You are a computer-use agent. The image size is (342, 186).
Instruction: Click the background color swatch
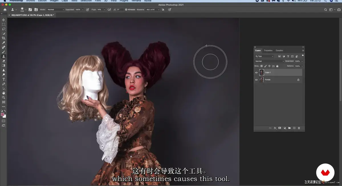point(5,116)
